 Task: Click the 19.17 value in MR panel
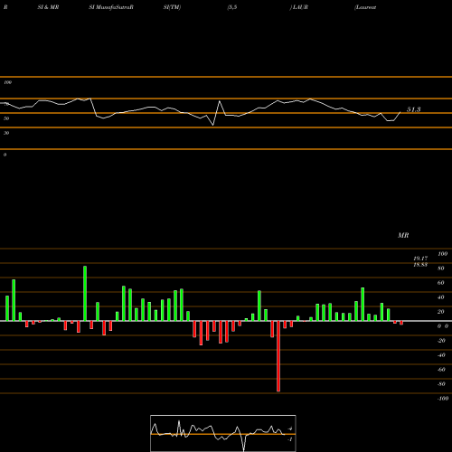pyautogui.click(x=420, y=259)
